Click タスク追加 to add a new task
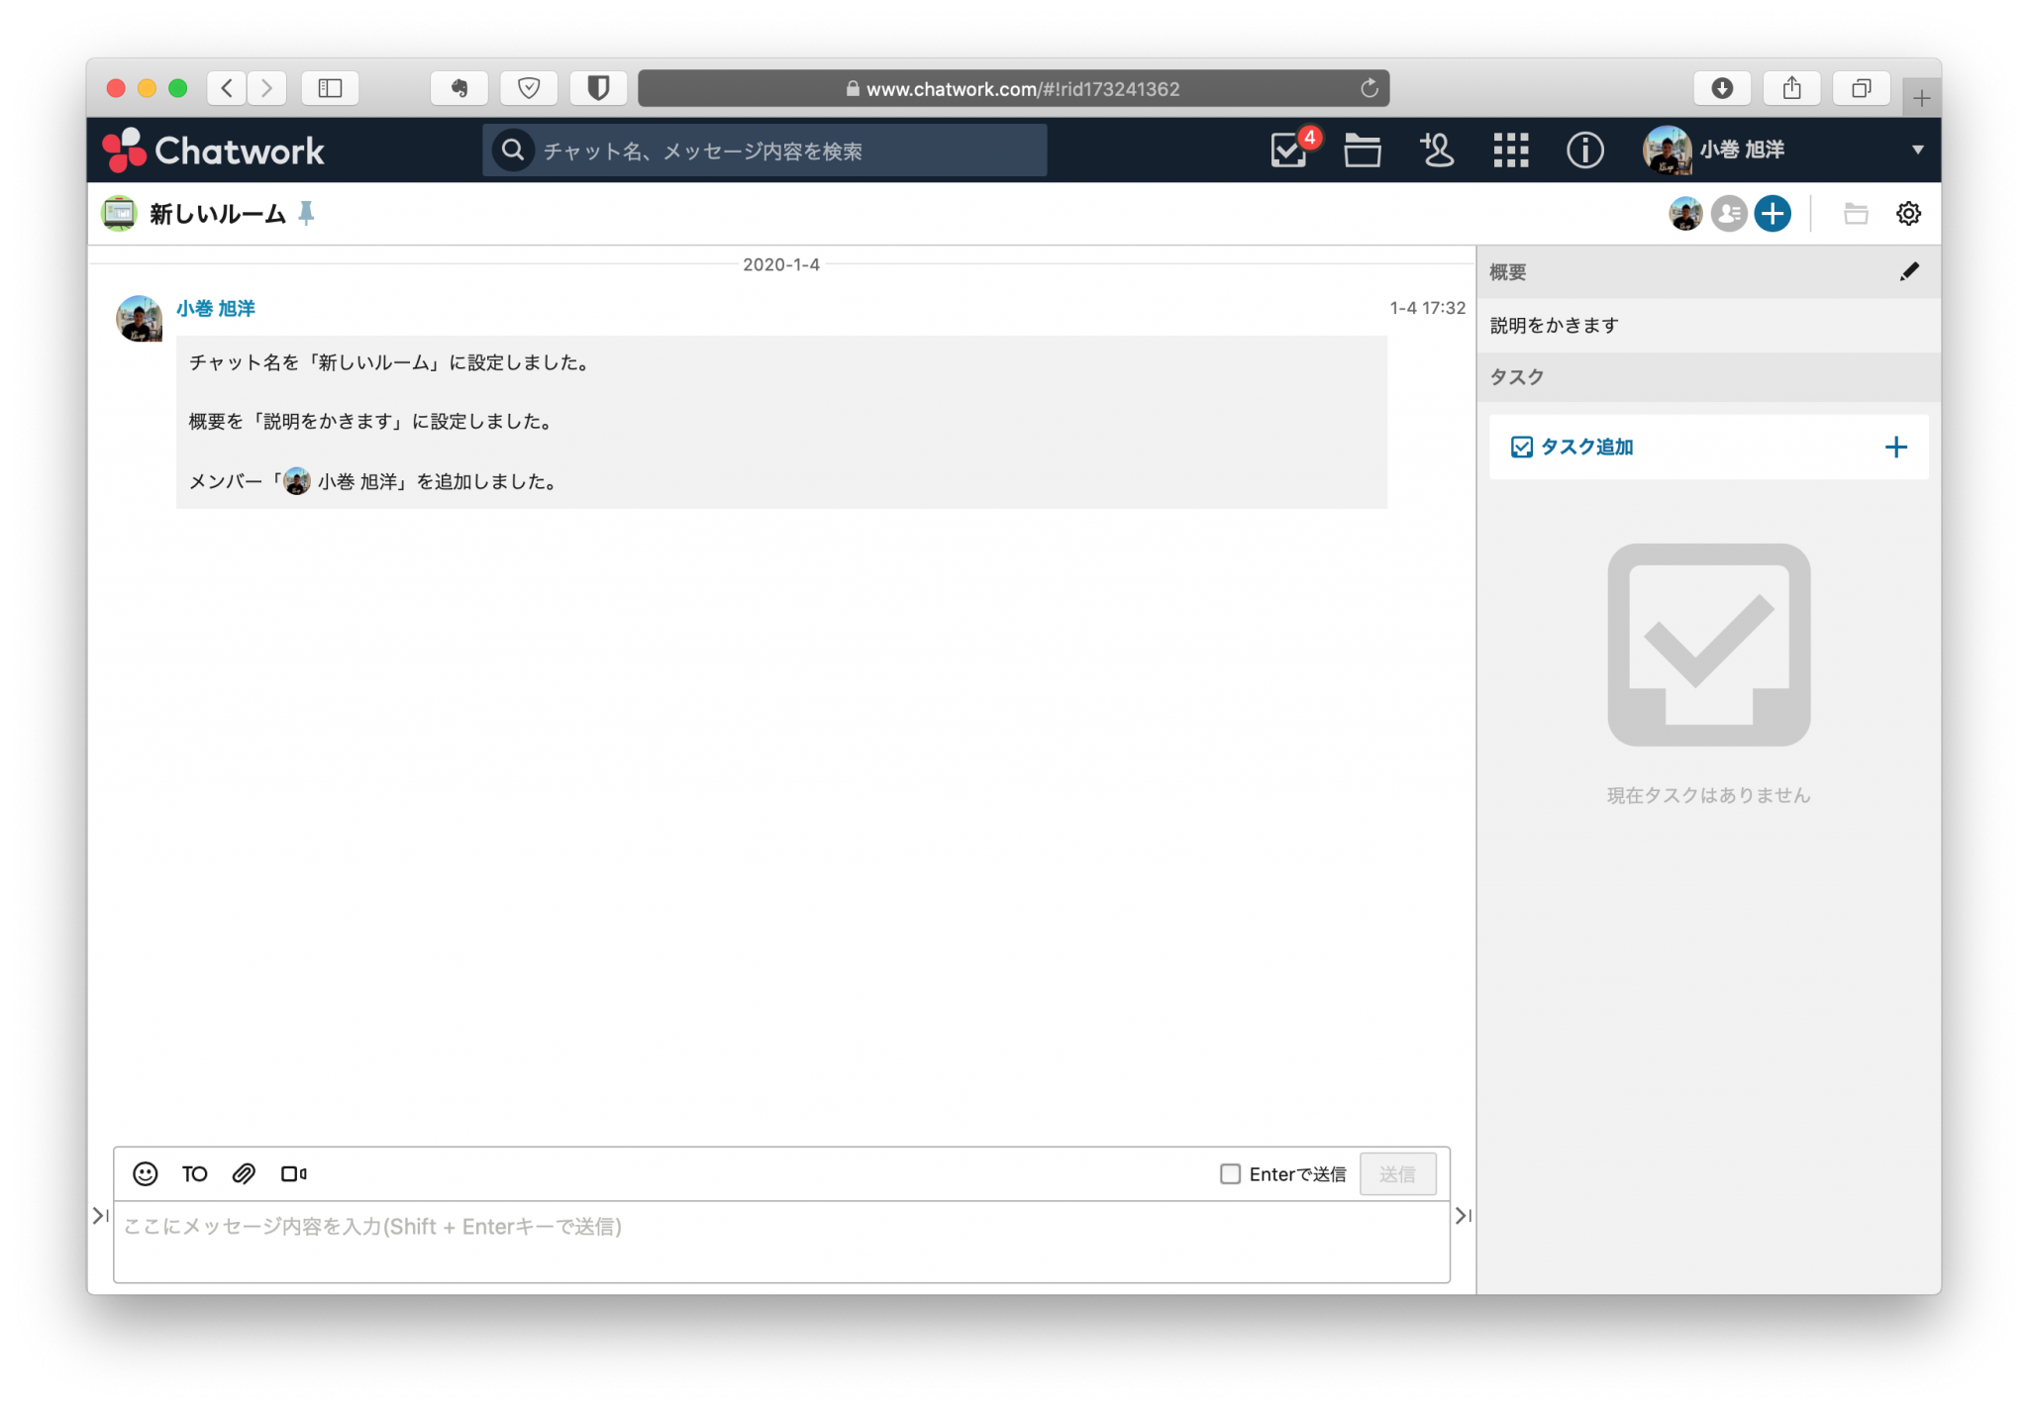 [x=1586, y=447]
